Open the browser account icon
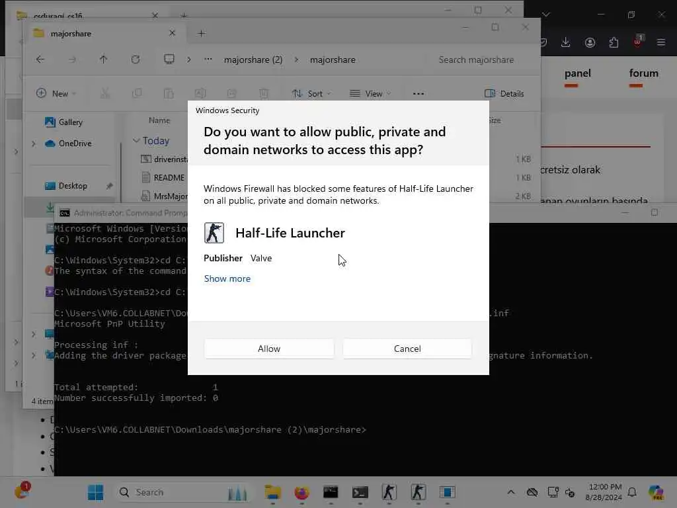This screenshot has width=677, height=508. tap(590, 42)
